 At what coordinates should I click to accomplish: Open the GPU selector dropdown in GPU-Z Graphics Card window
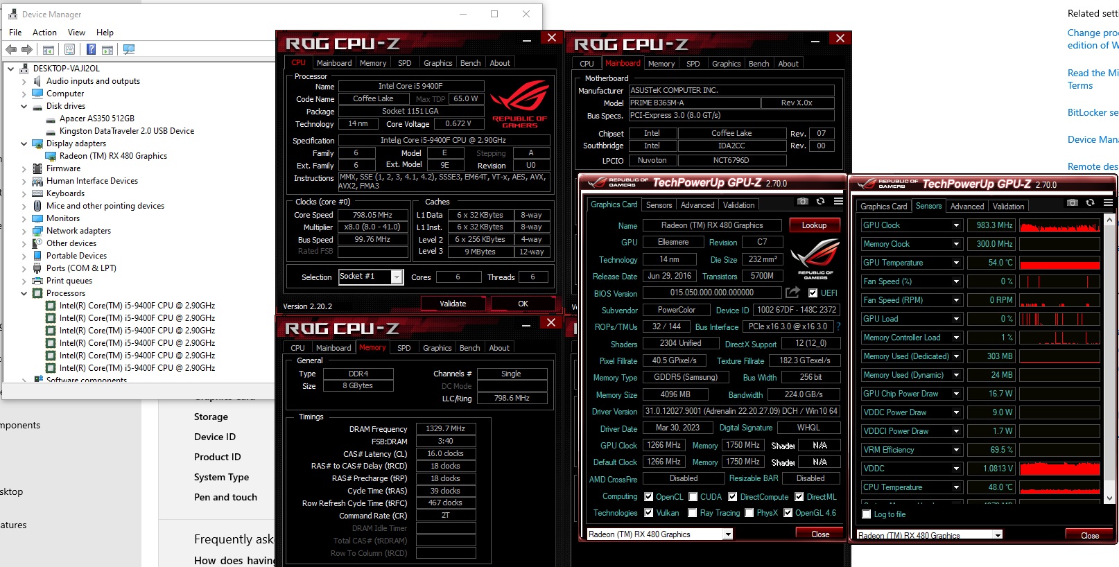point(728,534)
